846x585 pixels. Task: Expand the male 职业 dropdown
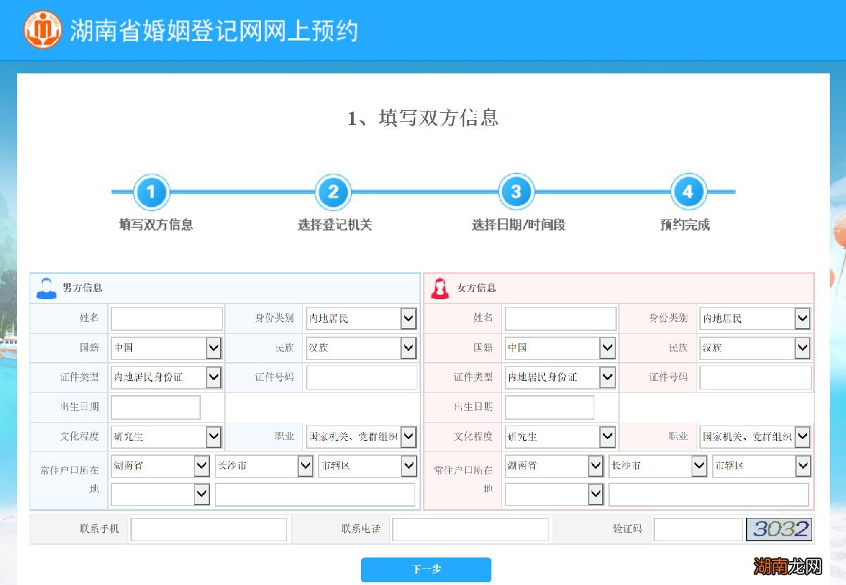[407, 437]
